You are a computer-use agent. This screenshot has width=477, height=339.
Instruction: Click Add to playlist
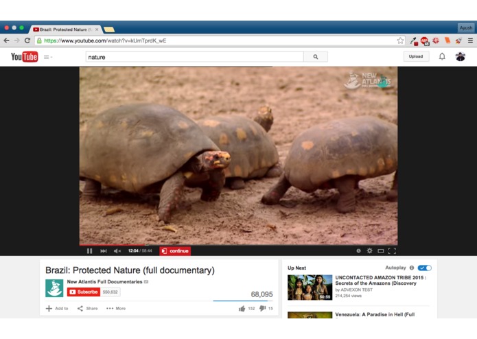pos(57,308)
